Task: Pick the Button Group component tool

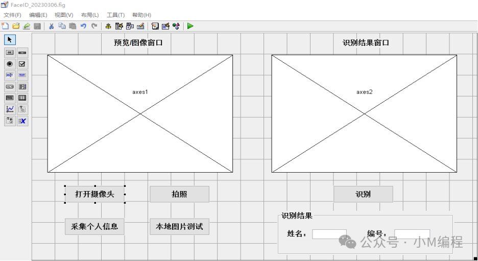Action: coord(10,121)
